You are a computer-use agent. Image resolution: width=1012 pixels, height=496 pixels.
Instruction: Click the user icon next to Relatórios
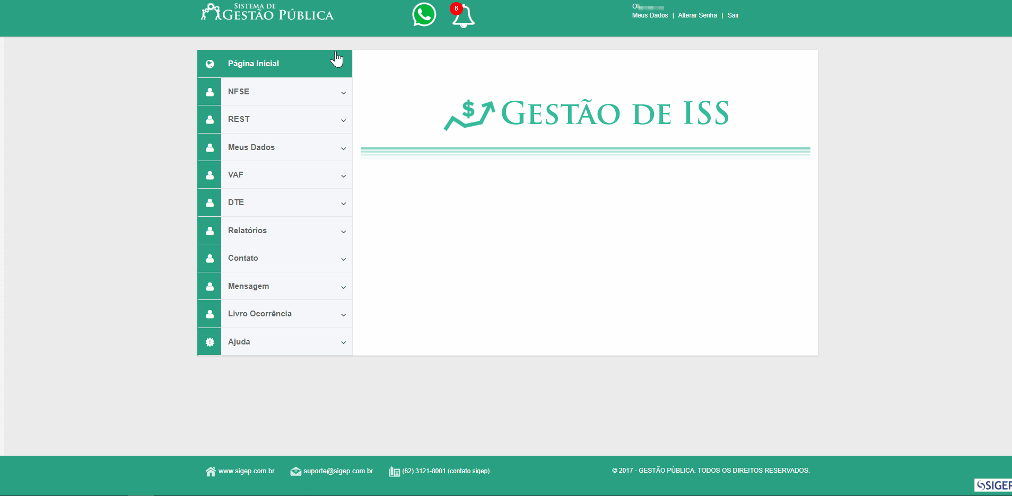[210, 231]
